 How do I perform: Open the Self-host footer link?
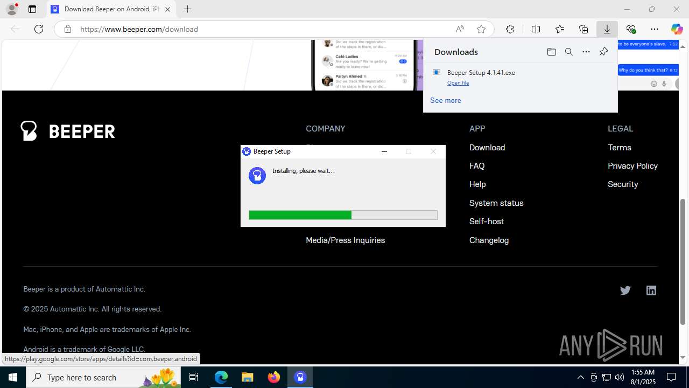(x=487, y=221)
